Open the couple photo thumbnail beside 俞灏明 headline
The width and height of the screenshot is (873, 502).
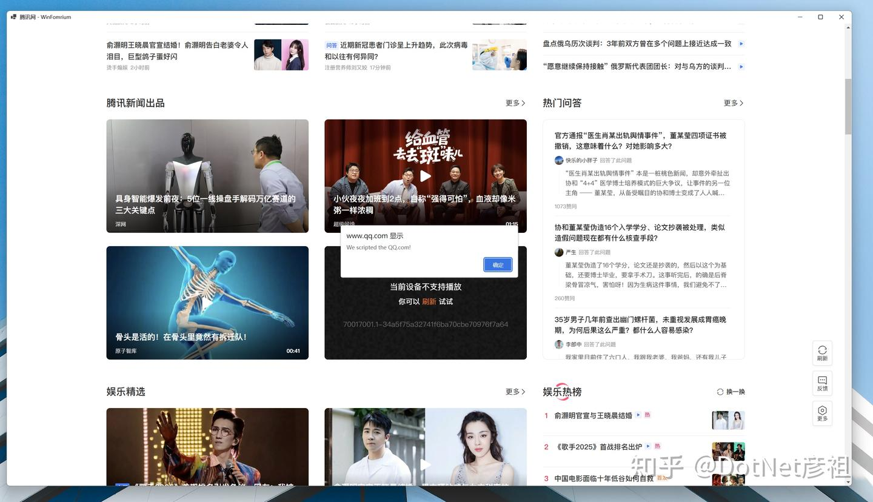point(281,55)
